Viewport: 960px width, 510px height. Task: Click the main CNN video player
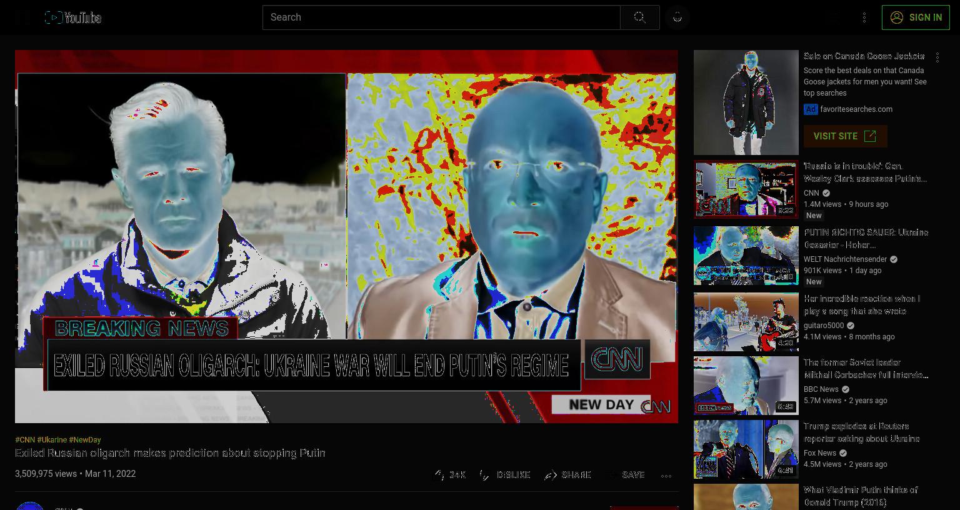(x=346, y=236)
